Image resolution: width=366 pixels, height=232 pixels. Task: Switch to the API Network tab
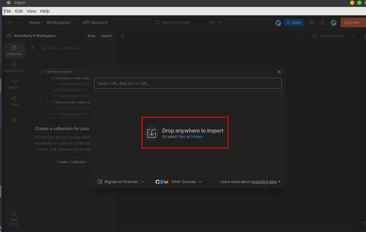point(95,22)
